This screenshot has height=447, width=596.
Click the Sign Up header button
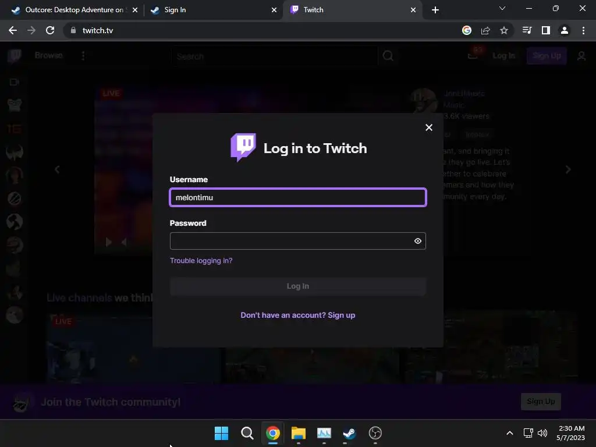coord(547,56)
